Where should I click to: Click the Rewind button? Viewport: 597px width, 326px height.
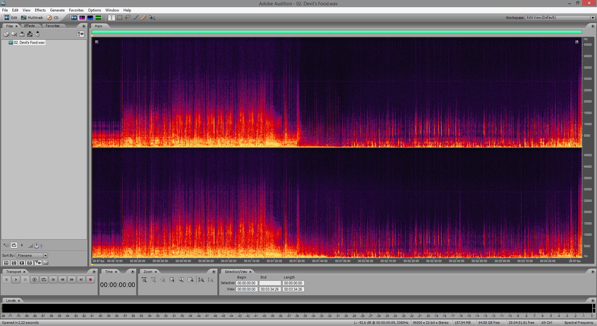click(62, 280)
